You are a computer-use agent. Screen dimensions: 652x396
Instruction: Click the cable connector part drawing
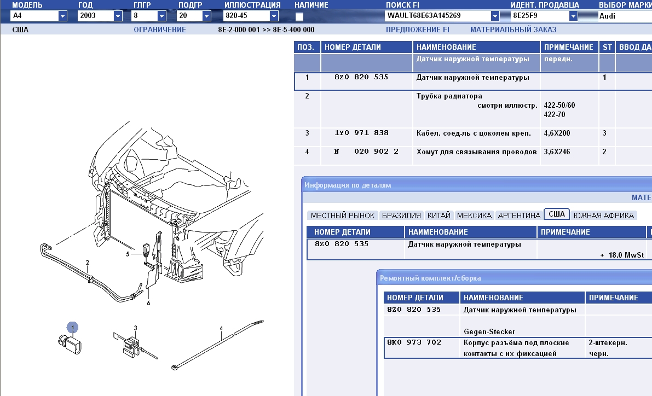pos(135,347)
